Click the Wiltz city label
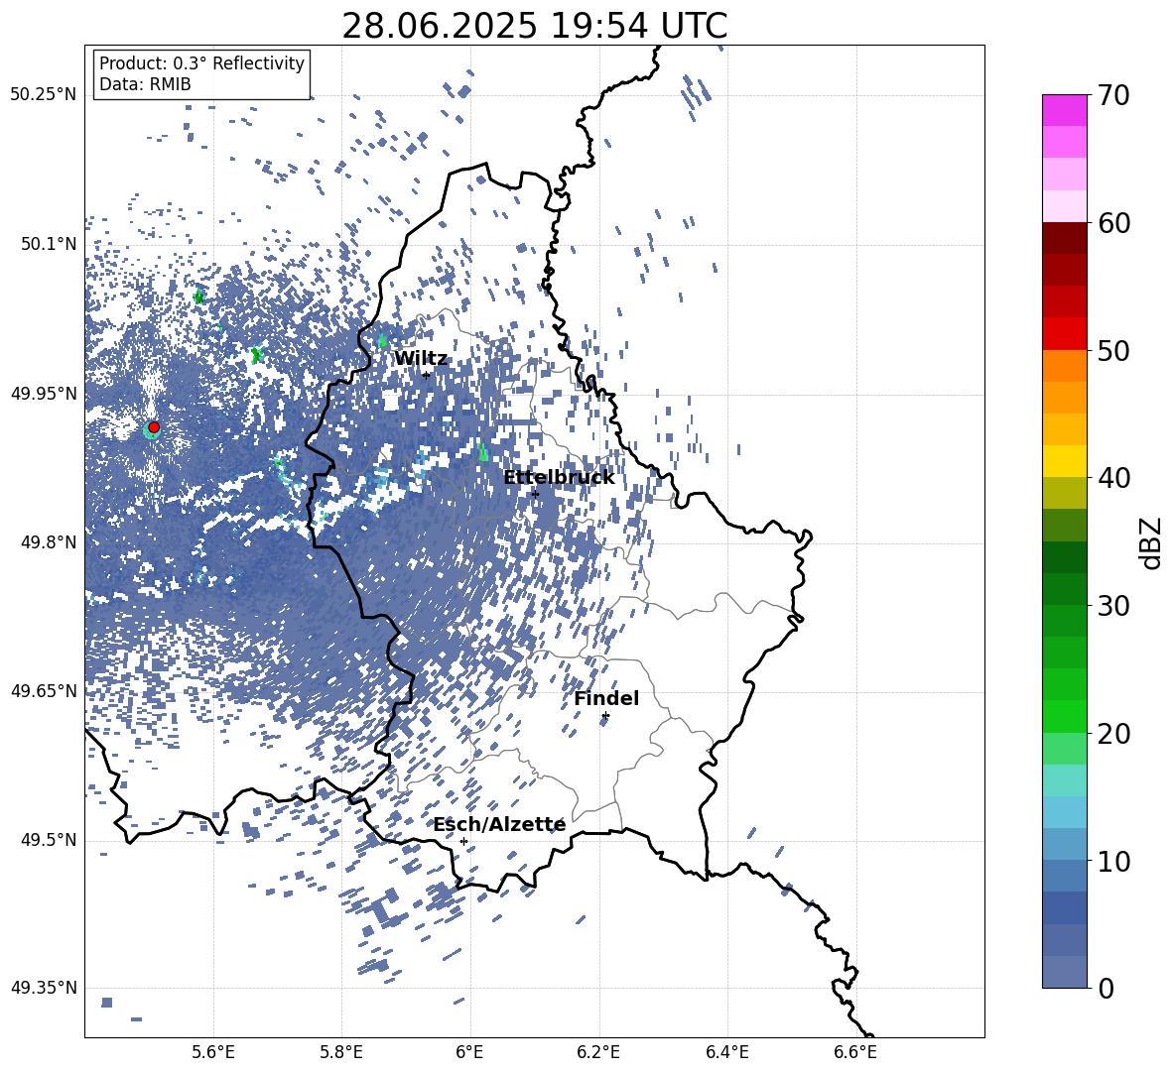Image resolution: width=1175 pixels, height=1072 pixels. pyautogui.click(x=421, y=359)
